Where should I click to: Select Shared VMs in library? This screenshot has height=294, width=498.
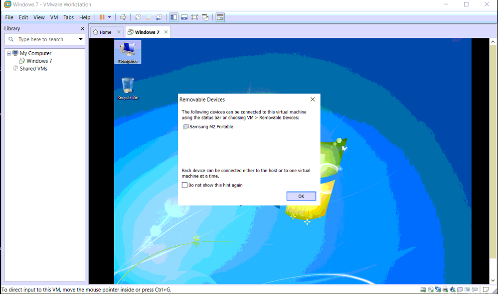click(x=33, y=69)
